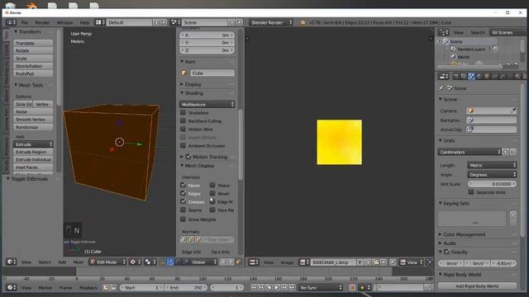Open the Window menu
This screenshot has height=297, width=529.
point(64,22)
